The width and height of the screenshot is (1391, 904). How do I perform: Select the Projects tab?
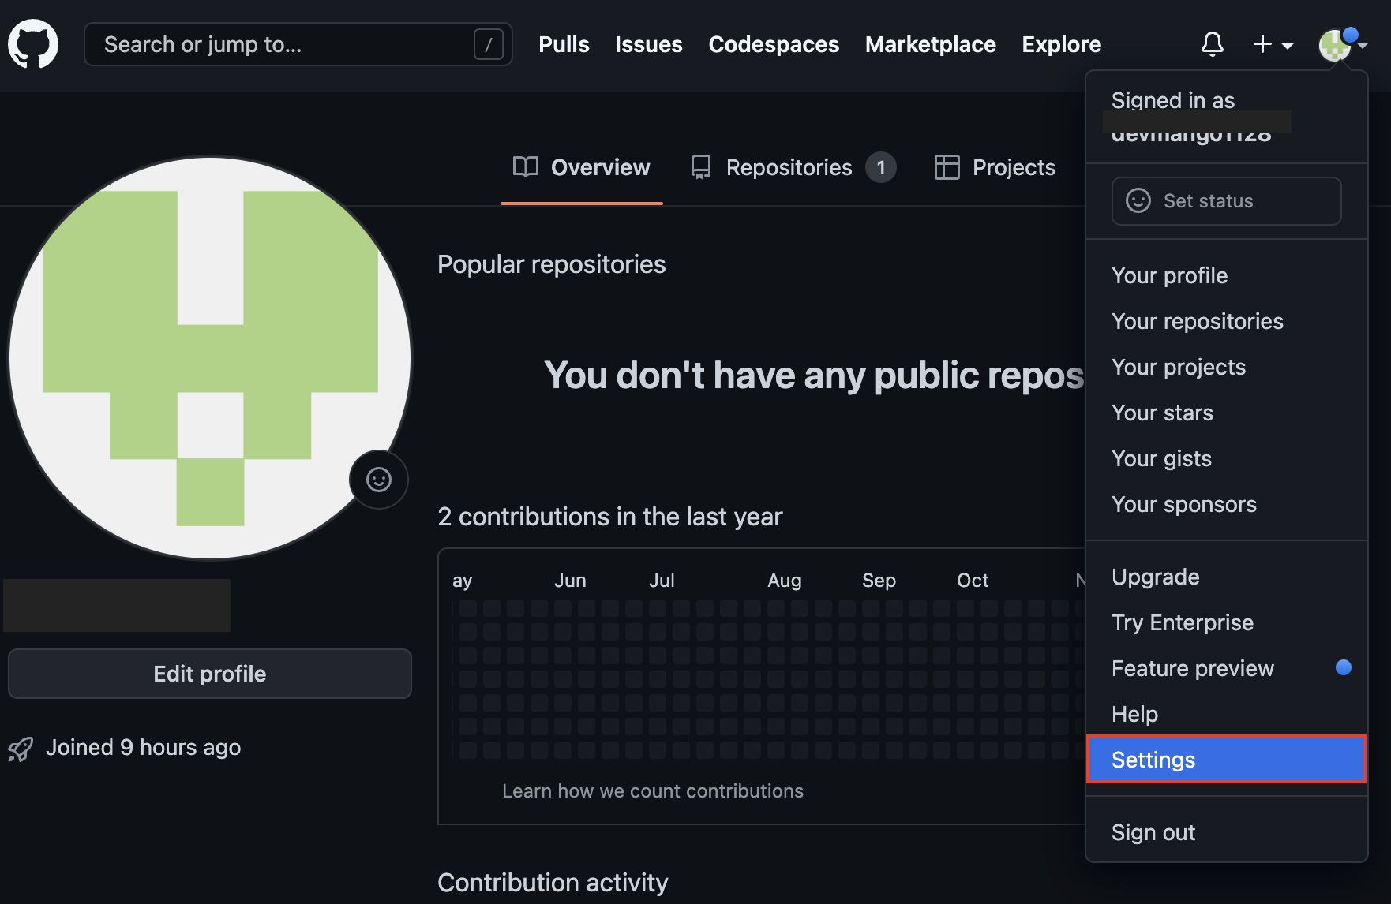pyautogui.click(x=995, y=167)
